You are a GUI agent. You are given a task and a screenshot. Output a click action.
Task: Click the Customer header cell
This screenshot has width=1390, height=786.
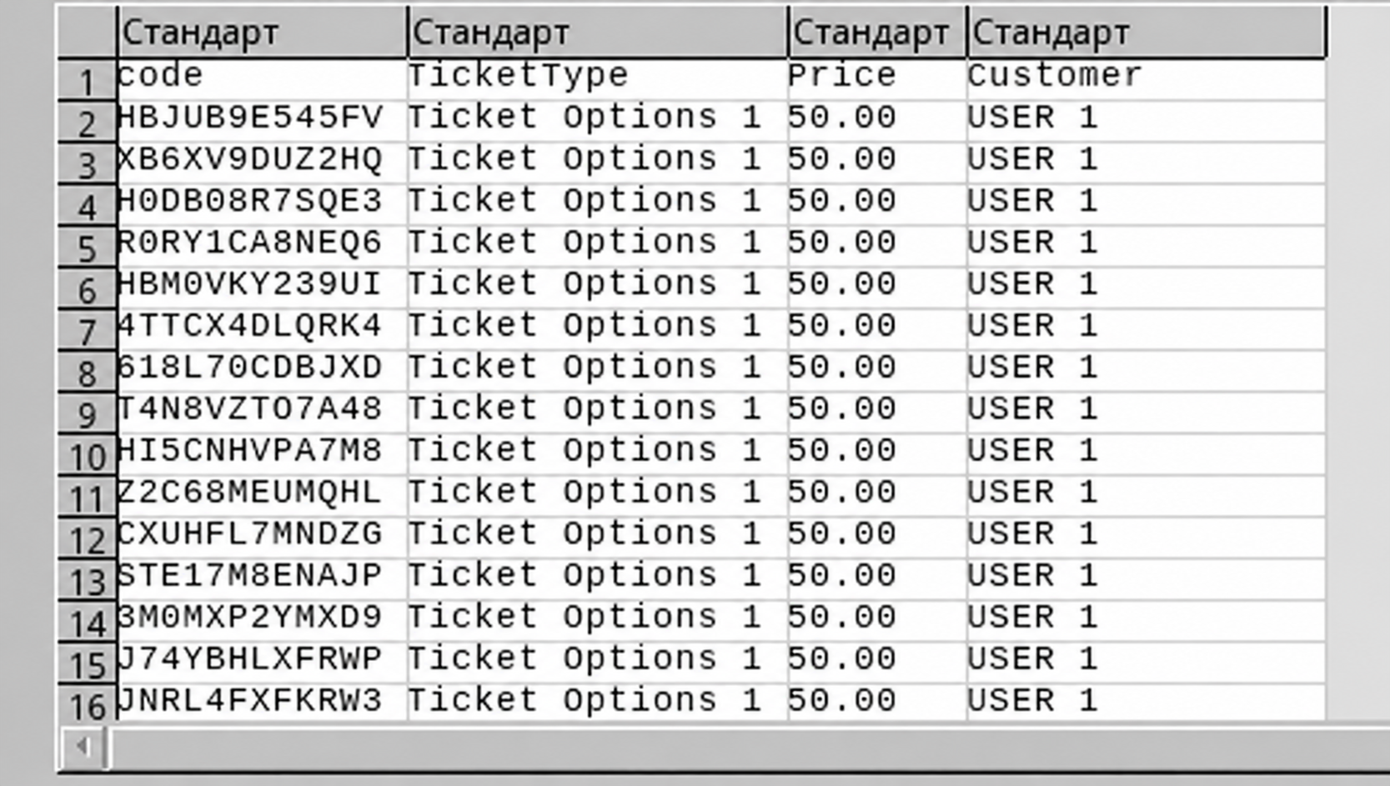(x=1146, y=79)
